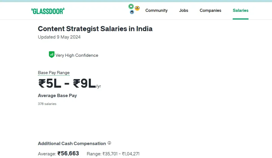272x158 pixels.
Task: Click the dotted Base Pay Range label
Action: [54, 73]
